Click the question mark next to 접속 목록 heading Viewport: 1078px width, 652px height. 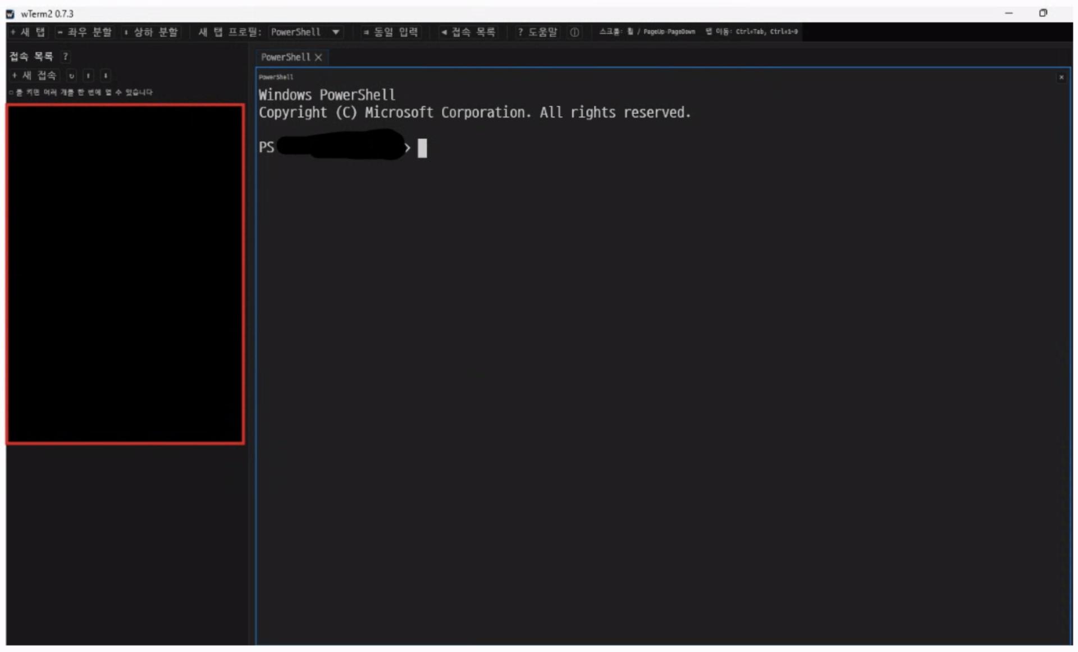(65, 56)
